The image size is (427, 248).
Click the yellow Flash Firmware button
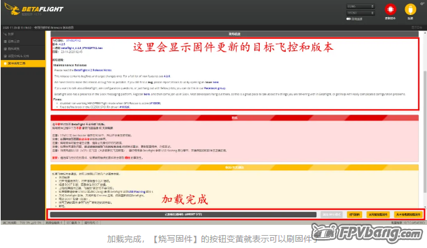pyautogui.click(x=354, y=215)
